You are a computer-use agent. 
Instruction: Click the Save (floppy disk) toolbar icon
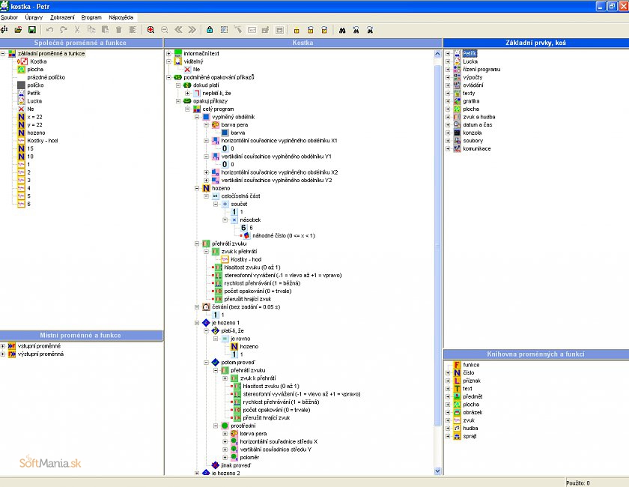coord(32,30)
